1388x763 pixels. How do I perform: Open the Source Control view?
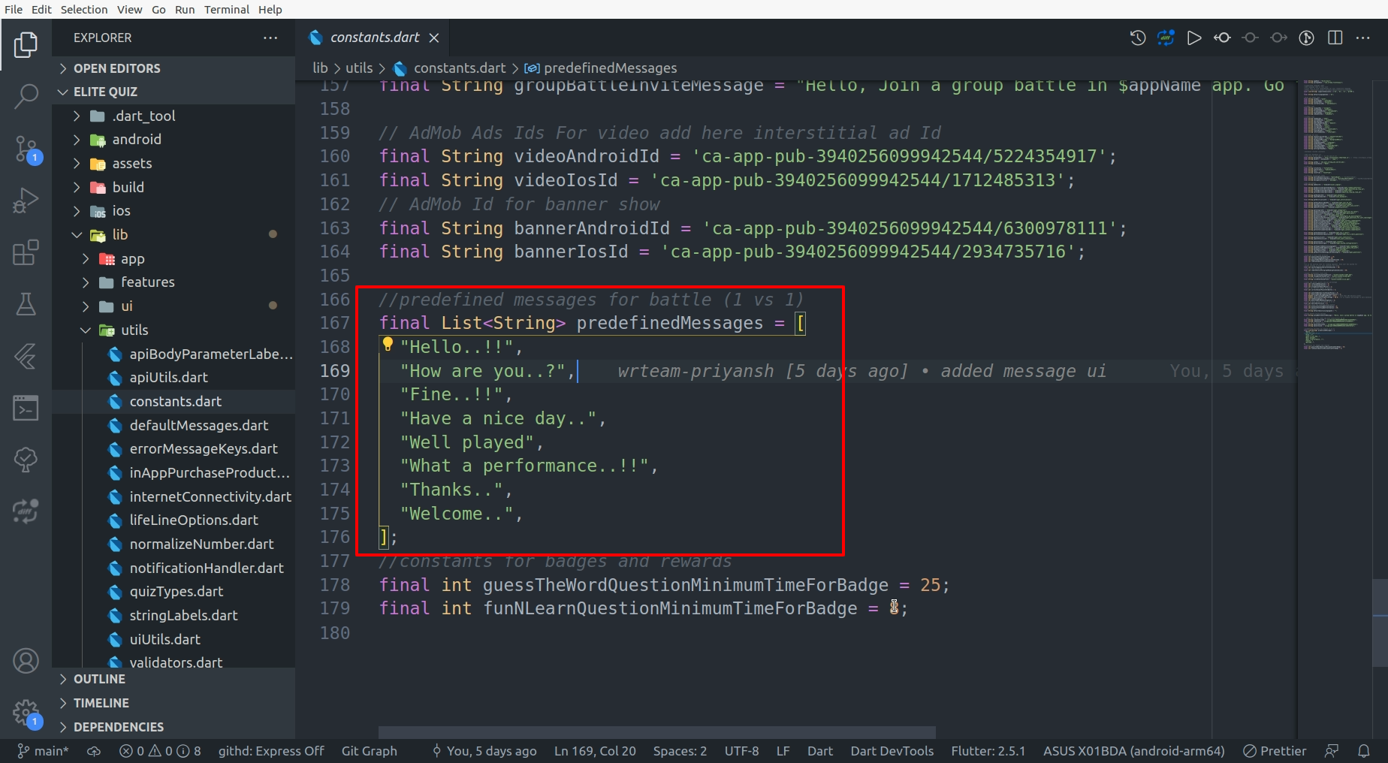[26, 149]
